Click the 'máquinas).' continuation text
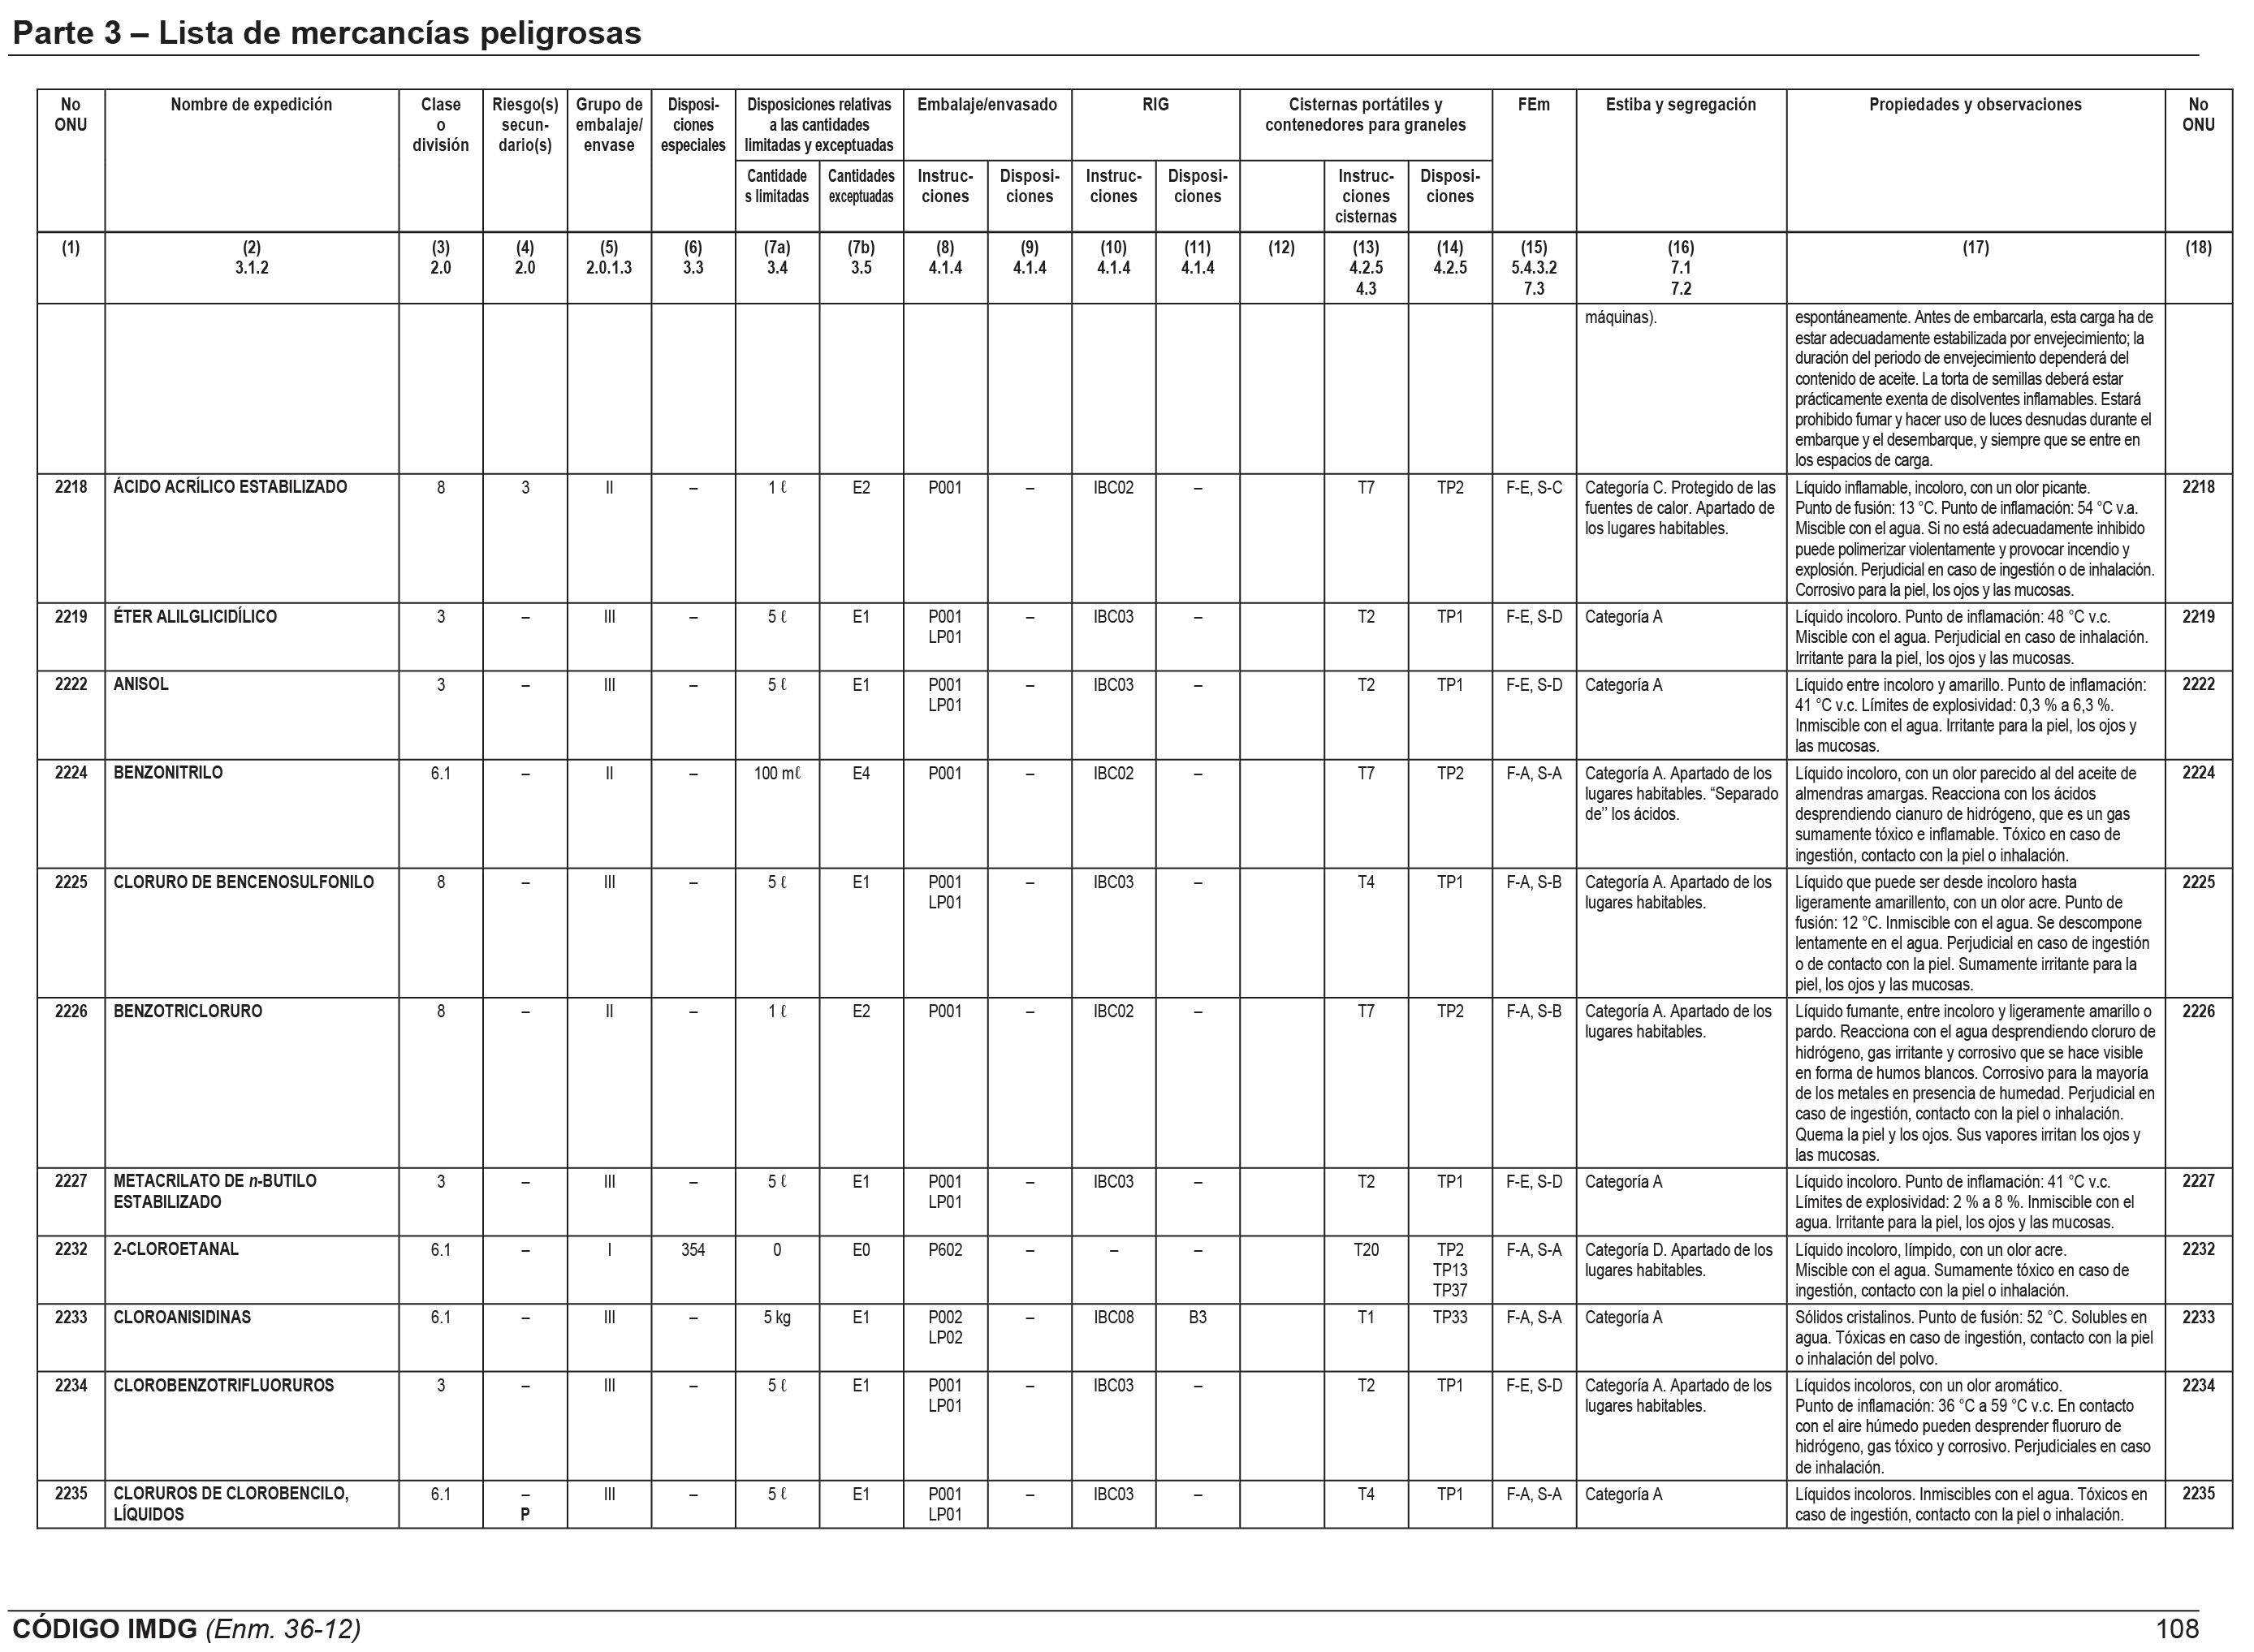The image size is (2254, 1652). click(1620, 319)
